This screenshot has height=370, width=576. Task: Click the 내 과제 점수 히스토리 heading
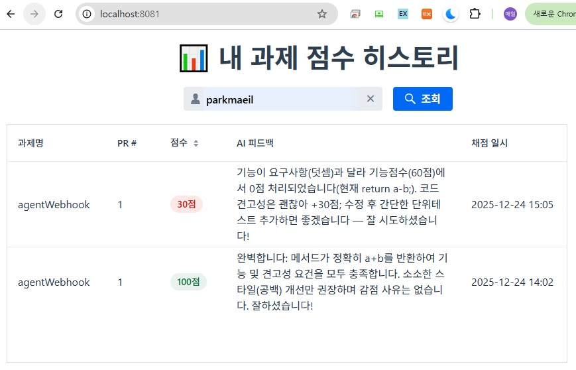point(338,58)
